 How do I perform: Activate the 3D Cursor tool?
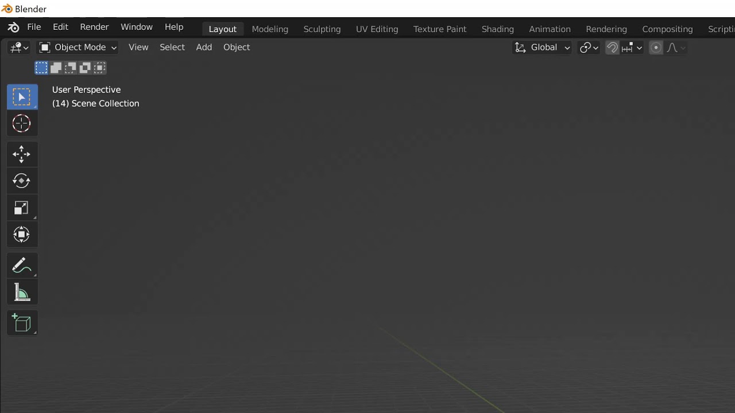coord(22,123)
